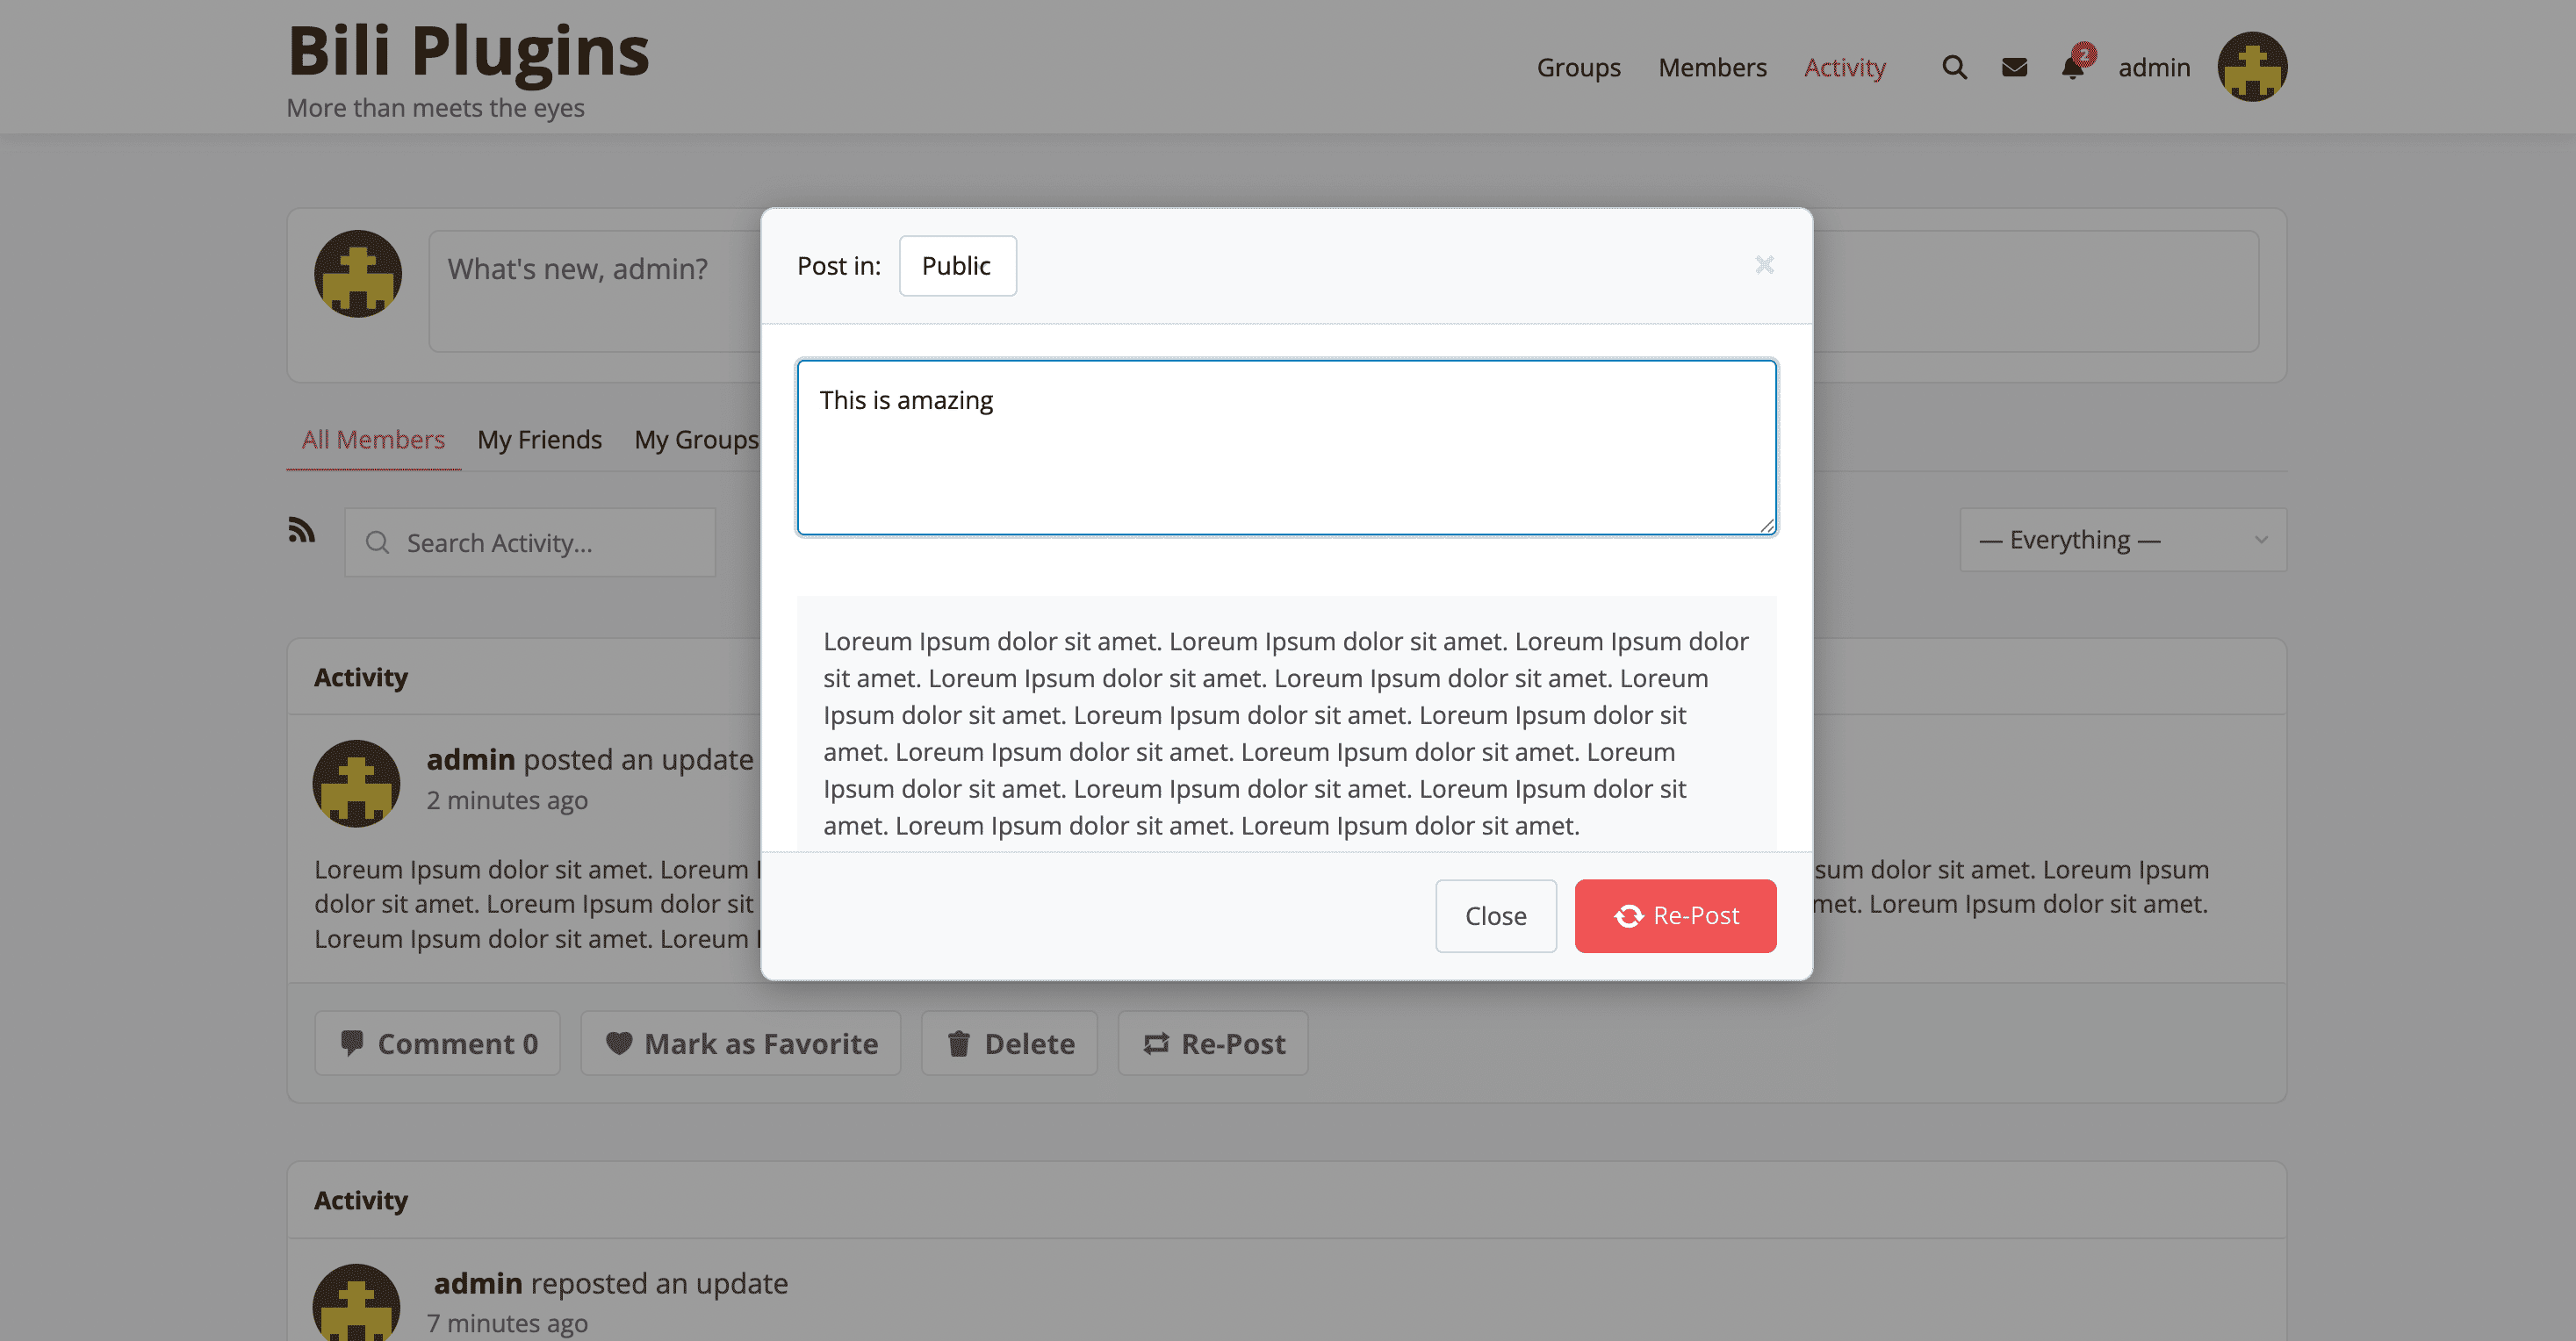
Task: Open the search magnifier in header
Action: point(1954,67)
